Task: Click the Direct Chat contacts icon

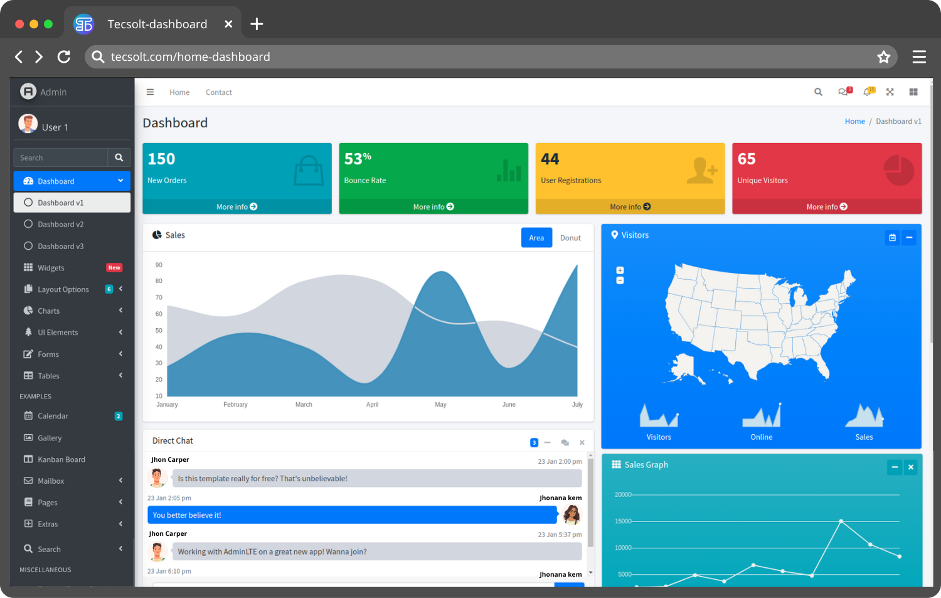Action: coord(565,442)
